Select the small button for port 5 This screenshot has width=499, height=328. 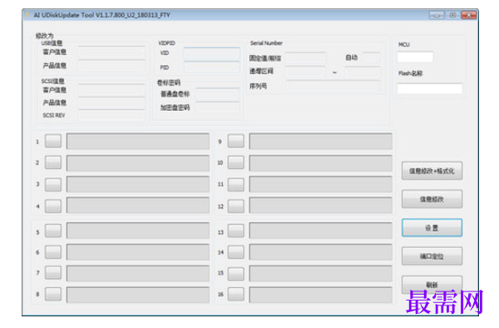tap(53, 231)
